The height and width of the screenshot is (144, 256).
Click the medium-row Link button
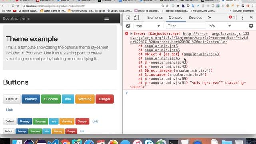point(95,122)
